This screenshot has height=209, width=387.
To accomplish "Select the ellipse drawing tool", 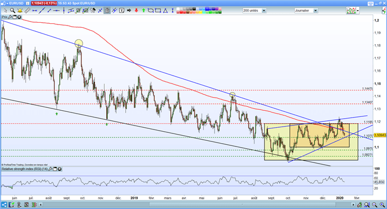I will (151, 11).
